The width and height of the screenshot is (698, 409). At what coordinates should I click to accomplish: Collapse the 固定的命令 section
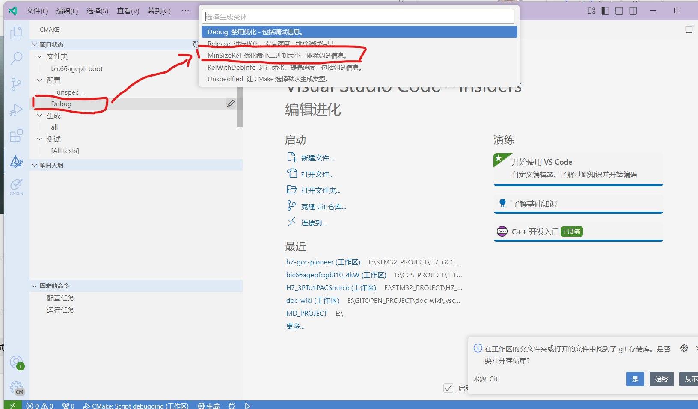point(35,286)
